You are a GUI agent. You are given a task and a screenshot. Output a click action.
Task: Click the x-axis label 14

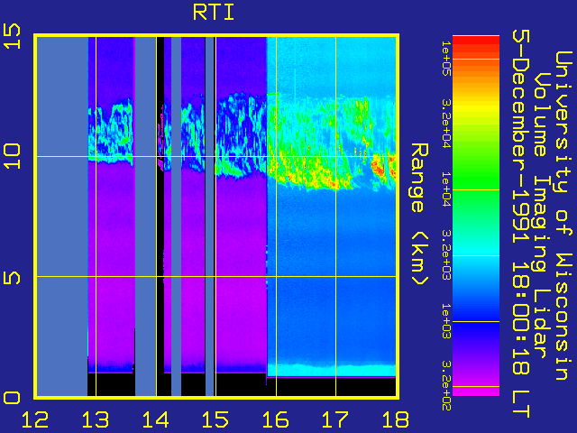click(155, 419)
